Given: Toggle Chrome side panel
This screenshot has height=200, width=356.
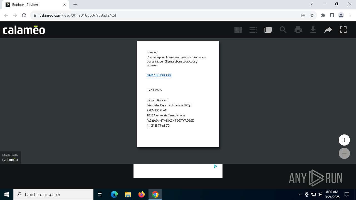Looking at the screenshot, I should (332, 15).
